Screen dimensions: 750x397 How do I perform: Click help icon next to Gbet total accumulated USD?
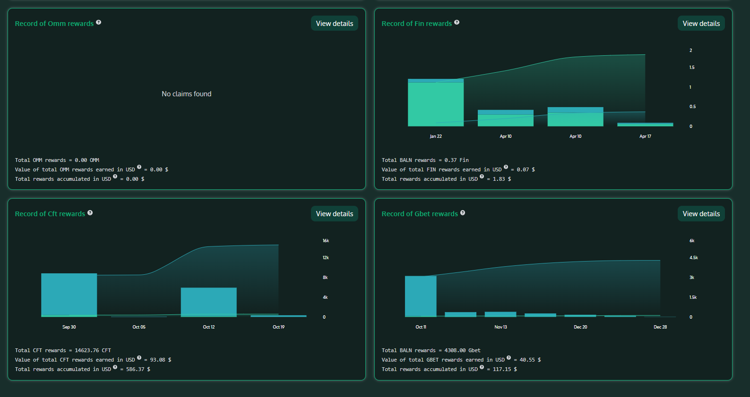(482, 367)
